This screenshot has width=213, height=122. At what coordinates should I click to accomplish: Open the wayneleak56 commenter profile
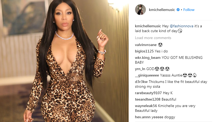coord(146,106)
